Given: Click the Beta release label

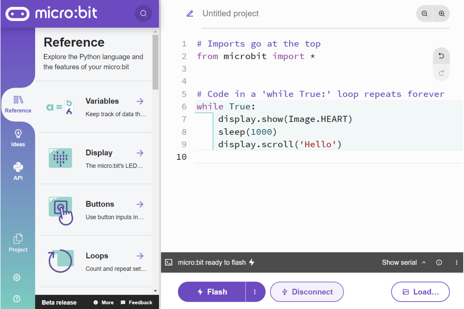Looking at the screenshot, I should click(59, 302).
